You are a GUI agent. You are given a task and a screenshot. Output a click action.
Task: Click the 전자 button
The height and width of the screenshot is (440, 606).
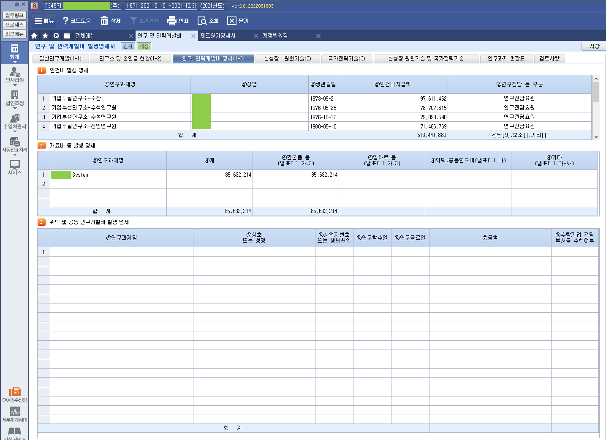click(128, 46)
